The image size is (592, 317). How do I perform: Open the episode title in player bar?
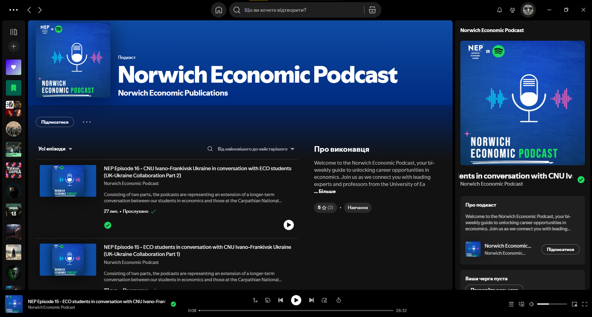pos(97,302)
